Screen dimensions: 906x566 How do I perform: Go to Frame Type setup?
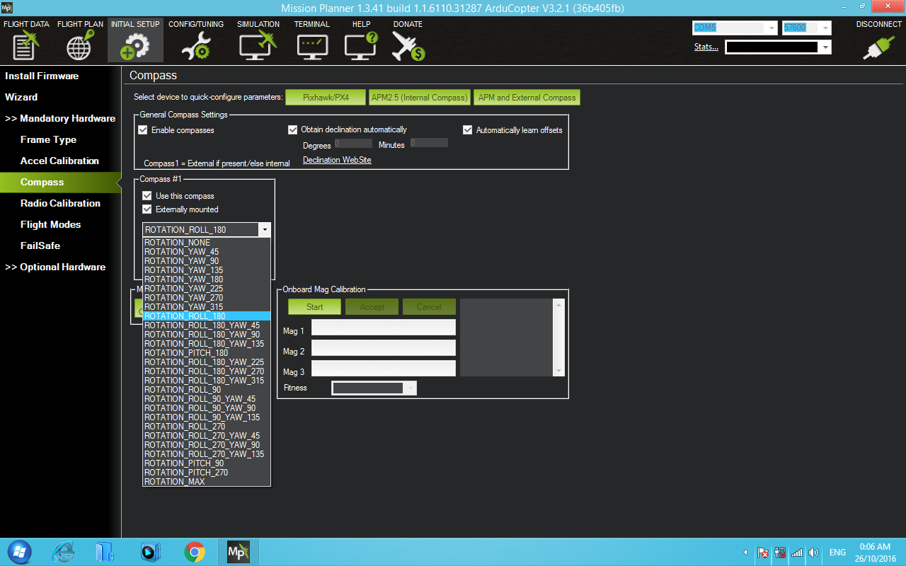coord(48,139)
